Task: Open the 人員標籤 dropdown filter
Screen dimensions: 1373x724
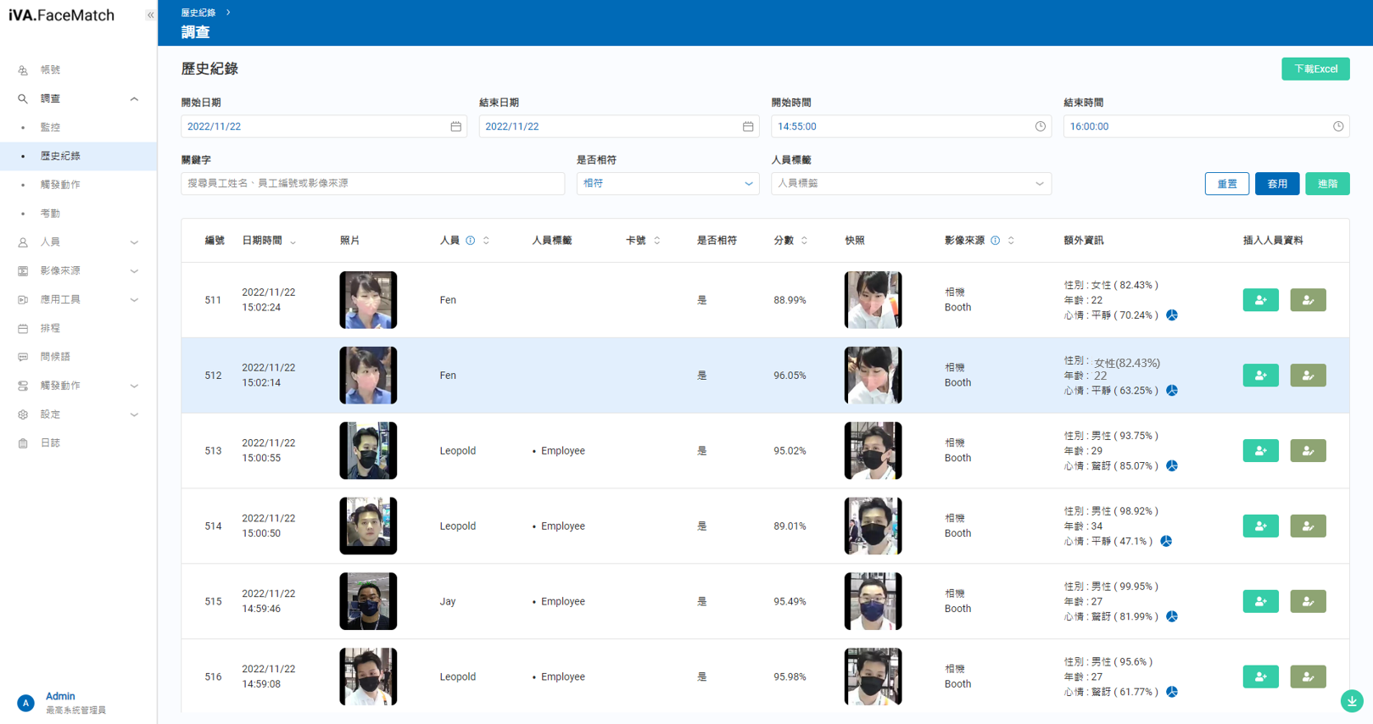Action: [910, 184]
